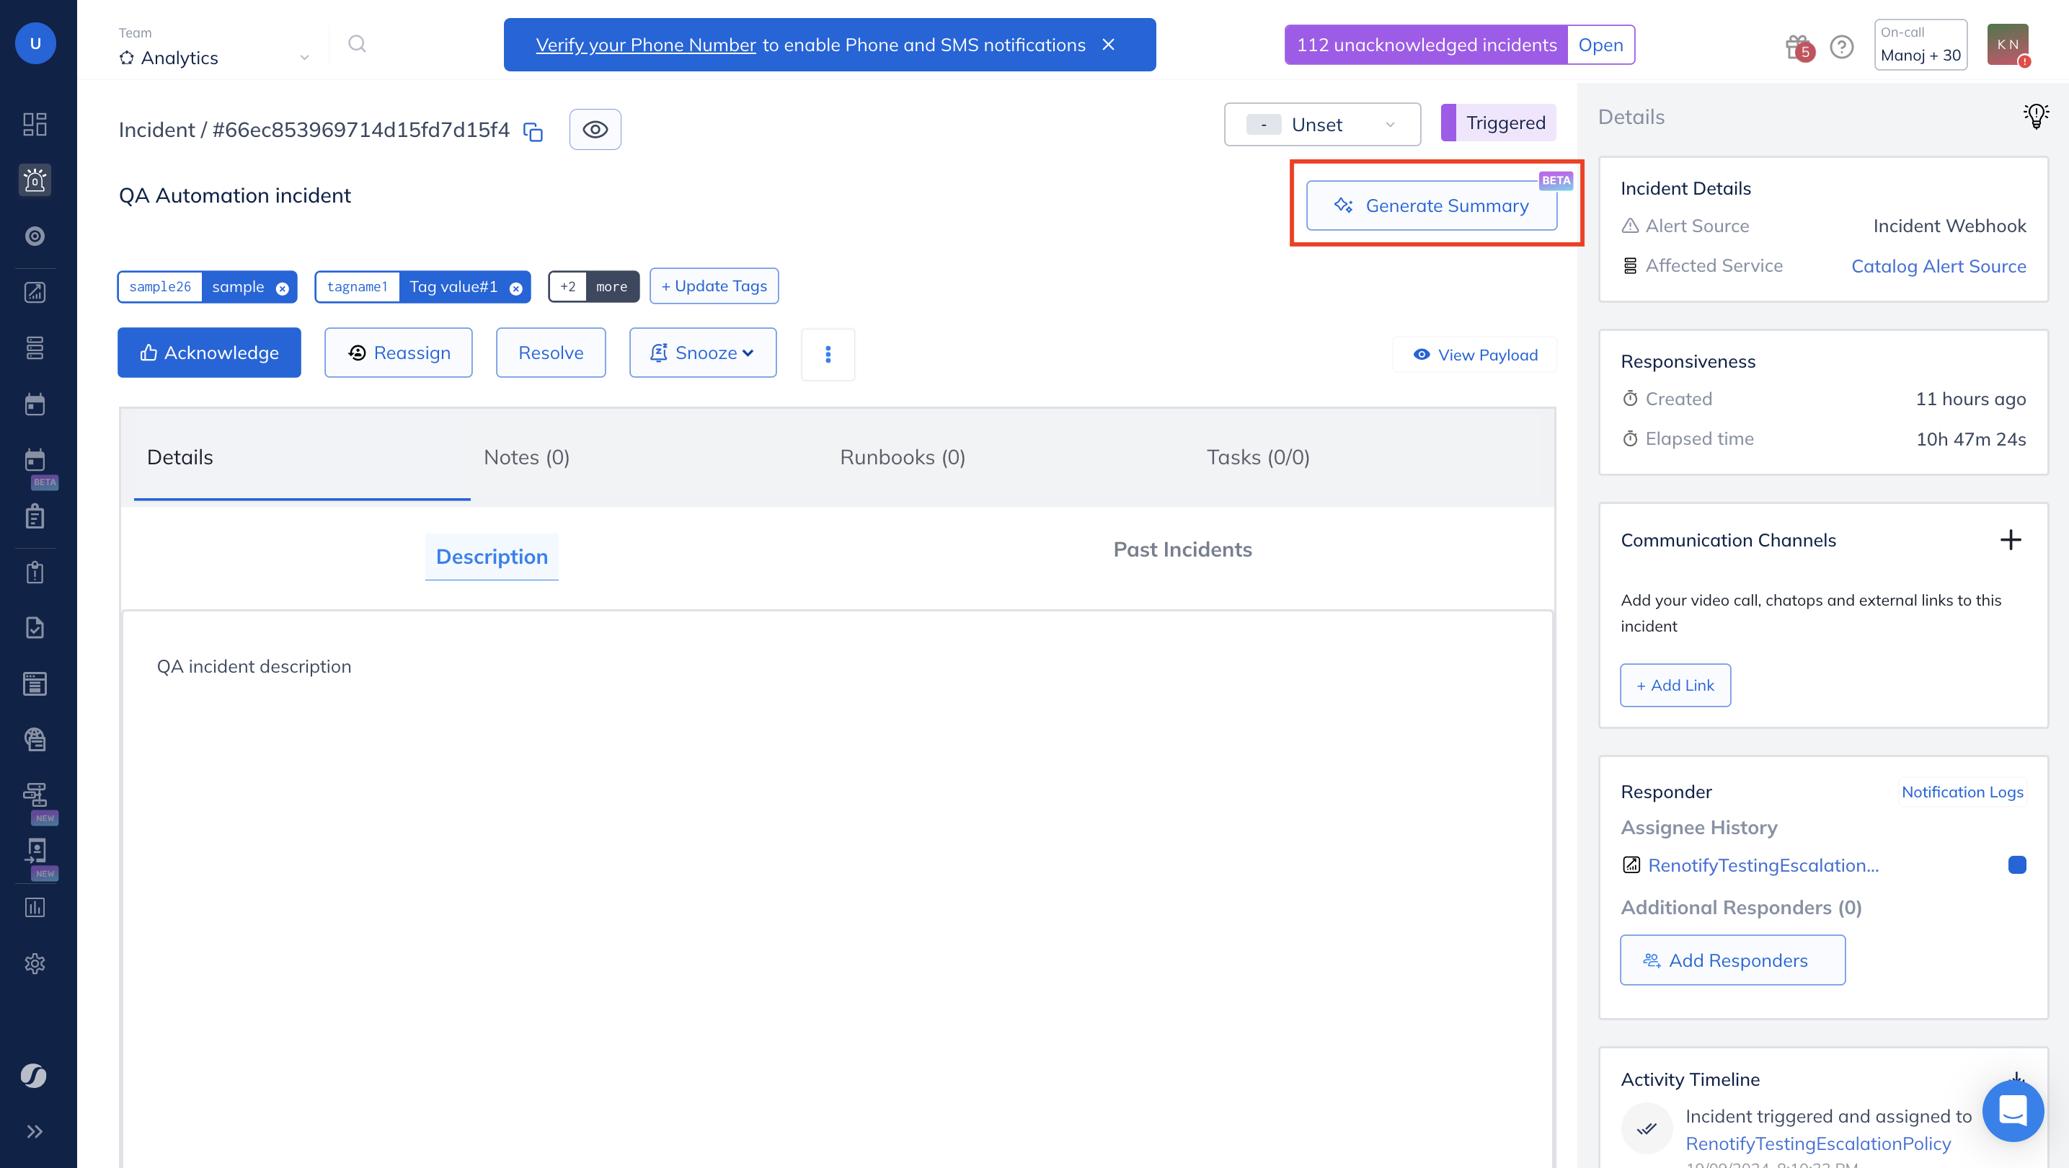Click the help question mark icon
Image resolution: width=2069 pixels, height=1168 pixels.
1841,48
